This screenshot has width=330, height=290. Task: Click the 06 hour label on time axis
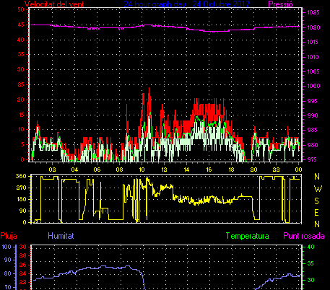(97, 170)
